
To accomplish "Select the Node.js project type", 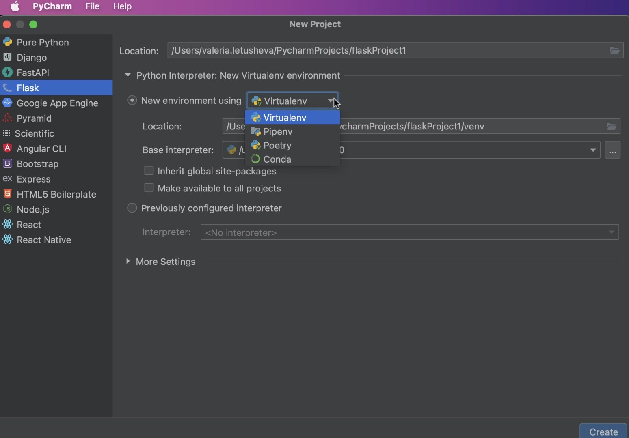I will pos(32,209).
